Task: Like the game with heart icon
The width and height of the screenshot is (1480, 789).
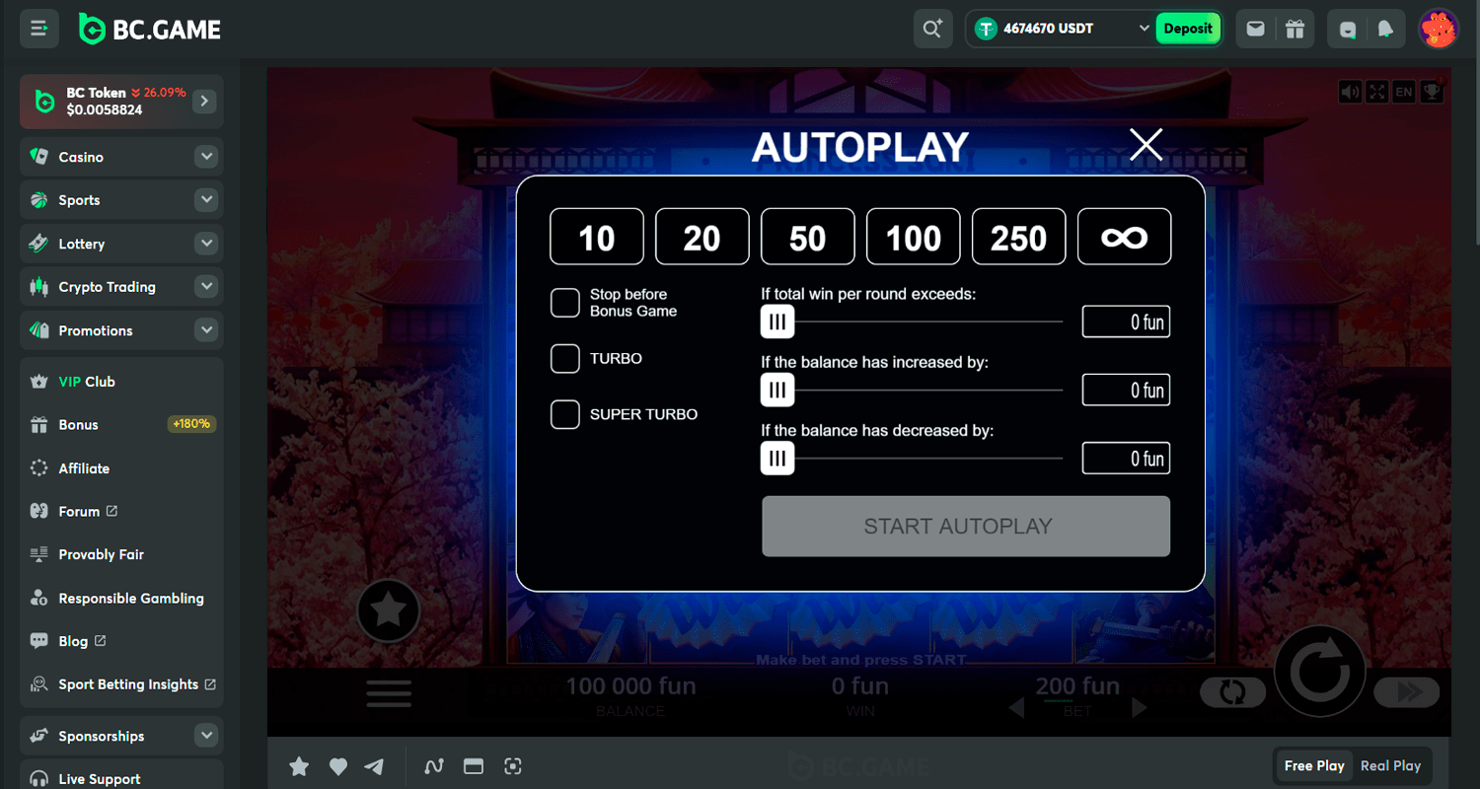Action: (338, 766)
